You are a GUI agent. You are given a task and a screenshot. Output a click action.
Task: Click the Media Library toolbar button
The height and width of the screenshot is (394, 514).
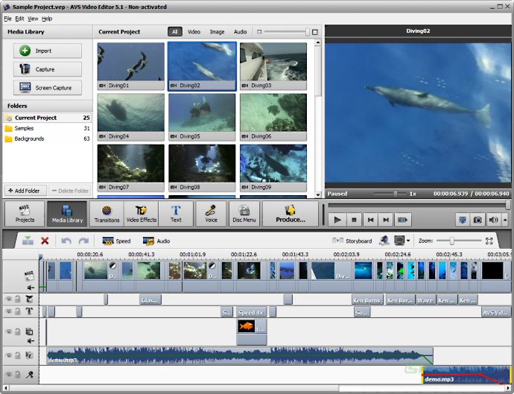coord(67,214)
